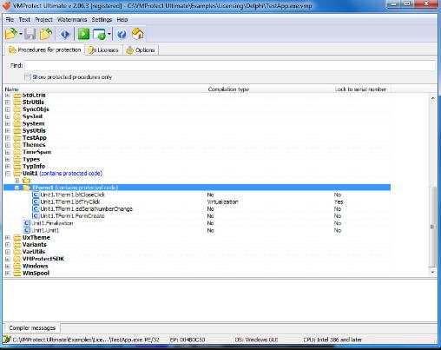Screen dimensions: 441x350
Task: Select the SysInit tree item label
Action: coord(33,116)
